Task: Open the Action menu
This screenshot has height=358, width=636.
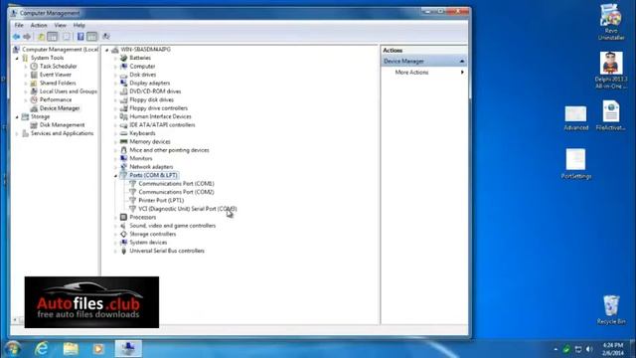Action: click(x=39, y=25)
